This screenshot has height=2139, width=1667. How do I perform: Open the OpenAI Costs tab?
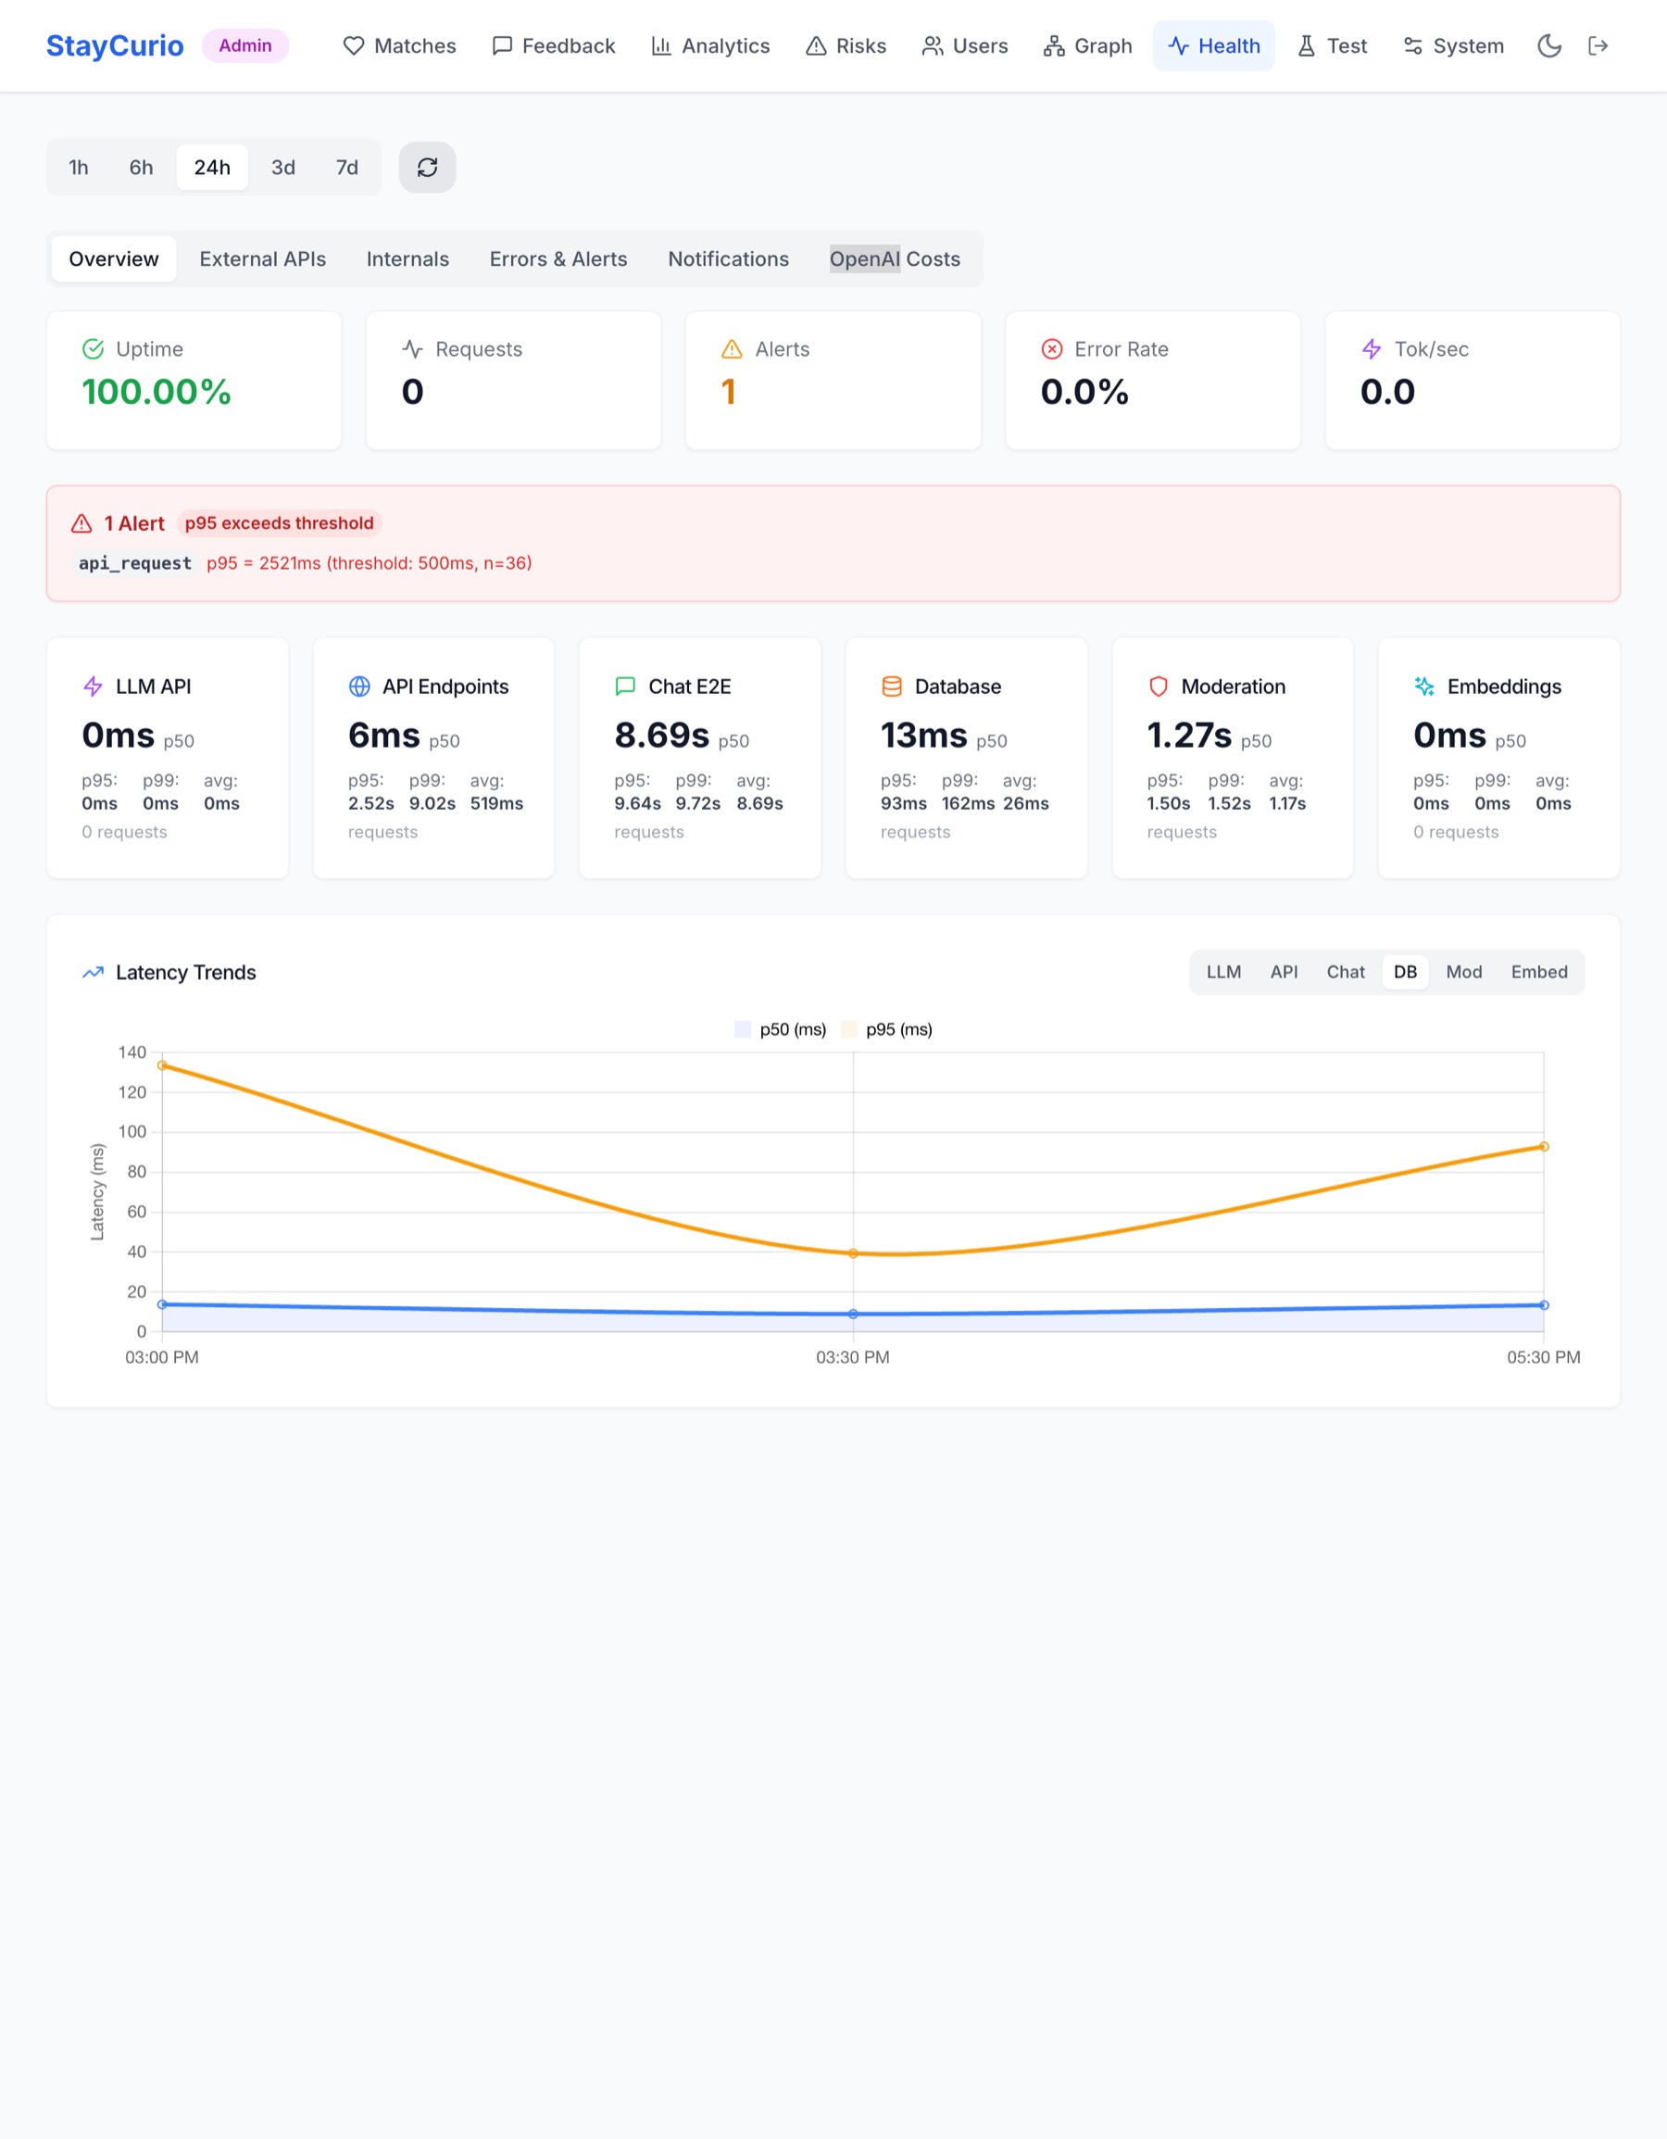click(895, 258)
